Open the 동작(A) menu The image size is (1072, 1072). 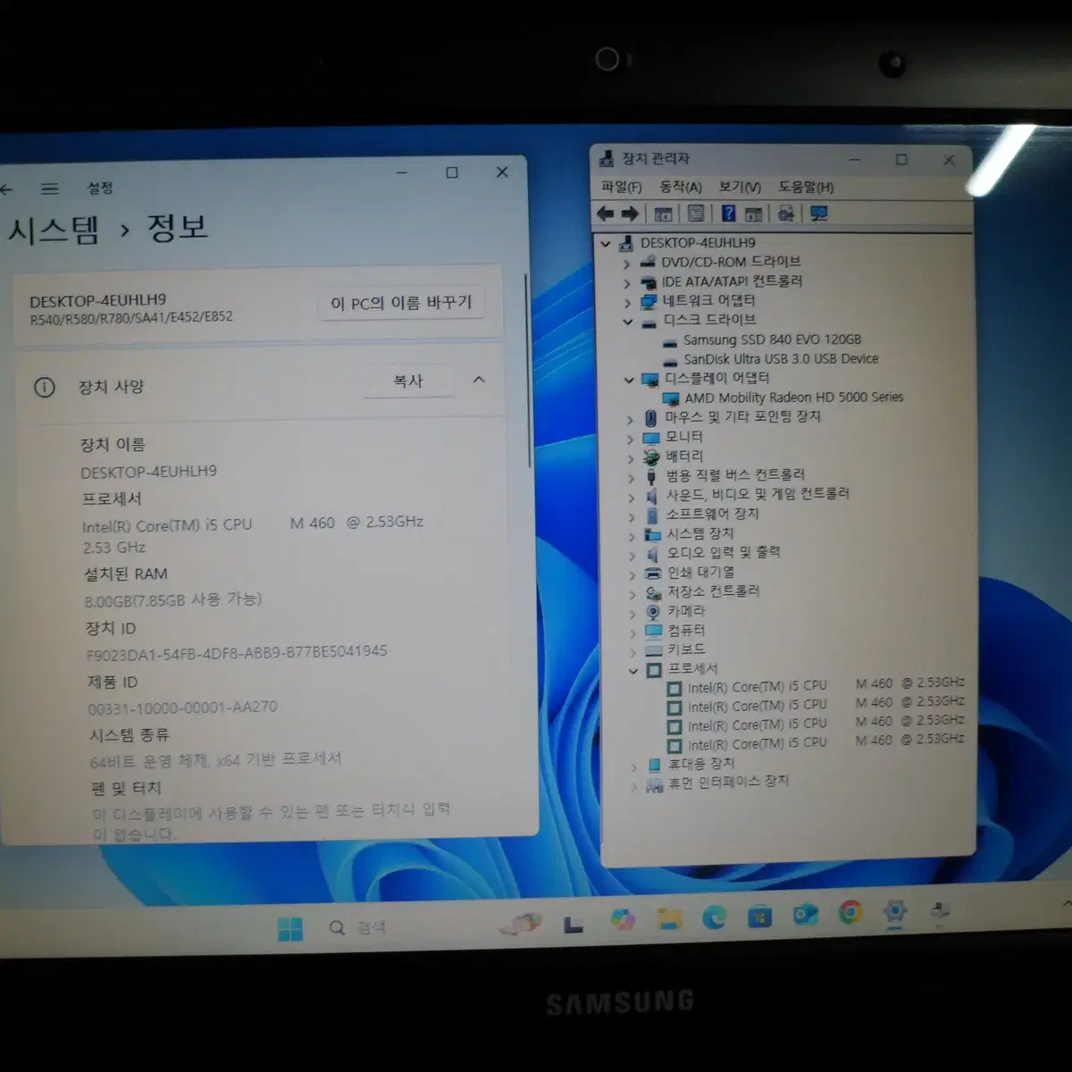[x=681, y=187]
